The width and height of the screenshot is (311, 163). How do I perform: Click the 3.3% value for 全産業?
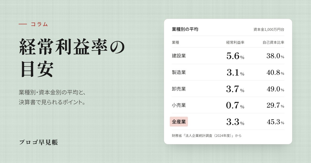[235, 122]
